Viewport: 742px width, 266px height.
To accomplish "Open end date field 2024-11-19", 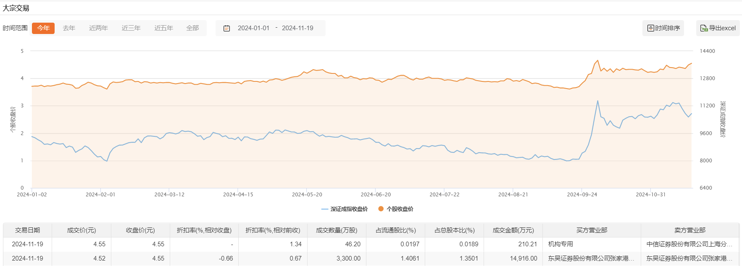I will [297, 28].
